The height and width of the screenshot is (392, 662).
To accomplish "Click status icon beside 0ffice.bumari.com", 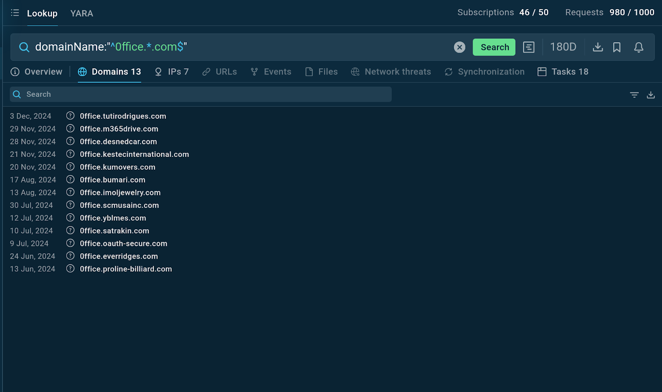I will pos(70,180).
